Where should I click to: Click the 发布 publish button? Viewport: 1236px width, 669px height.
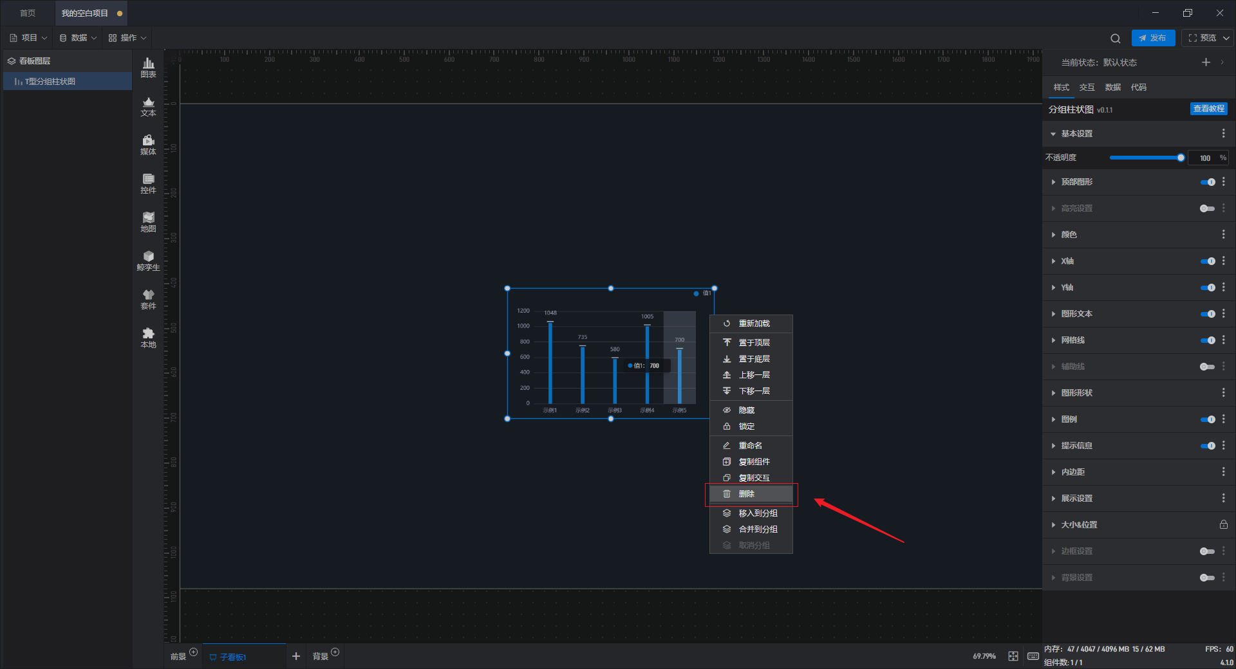(1153, 38)
